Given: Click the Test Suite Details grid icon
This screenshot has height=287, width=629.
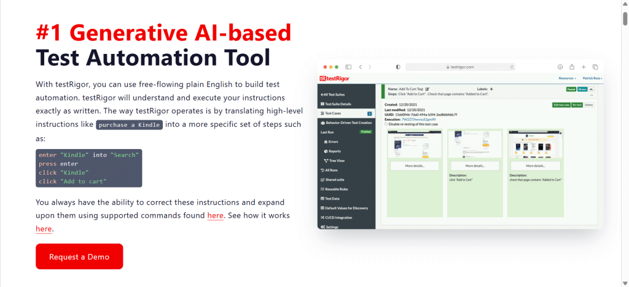Looking at the screenshot, I should (322, 104).
